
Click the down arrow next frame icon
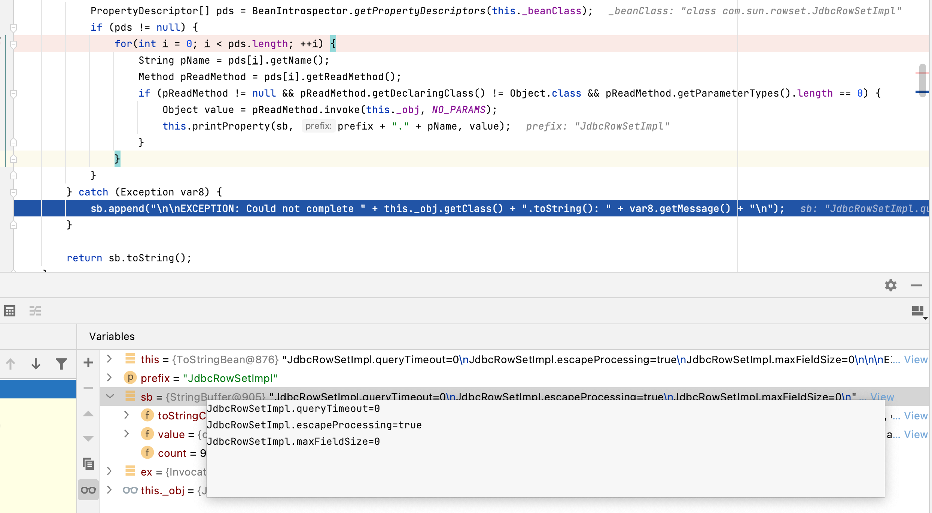click(x=36, y=364)
